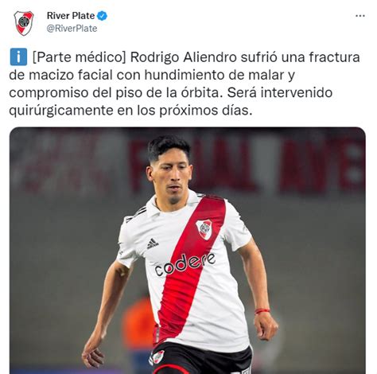Screen dimensions: 377x374
Task: Click the club crest on the jersey
Action: click(204, 229)
